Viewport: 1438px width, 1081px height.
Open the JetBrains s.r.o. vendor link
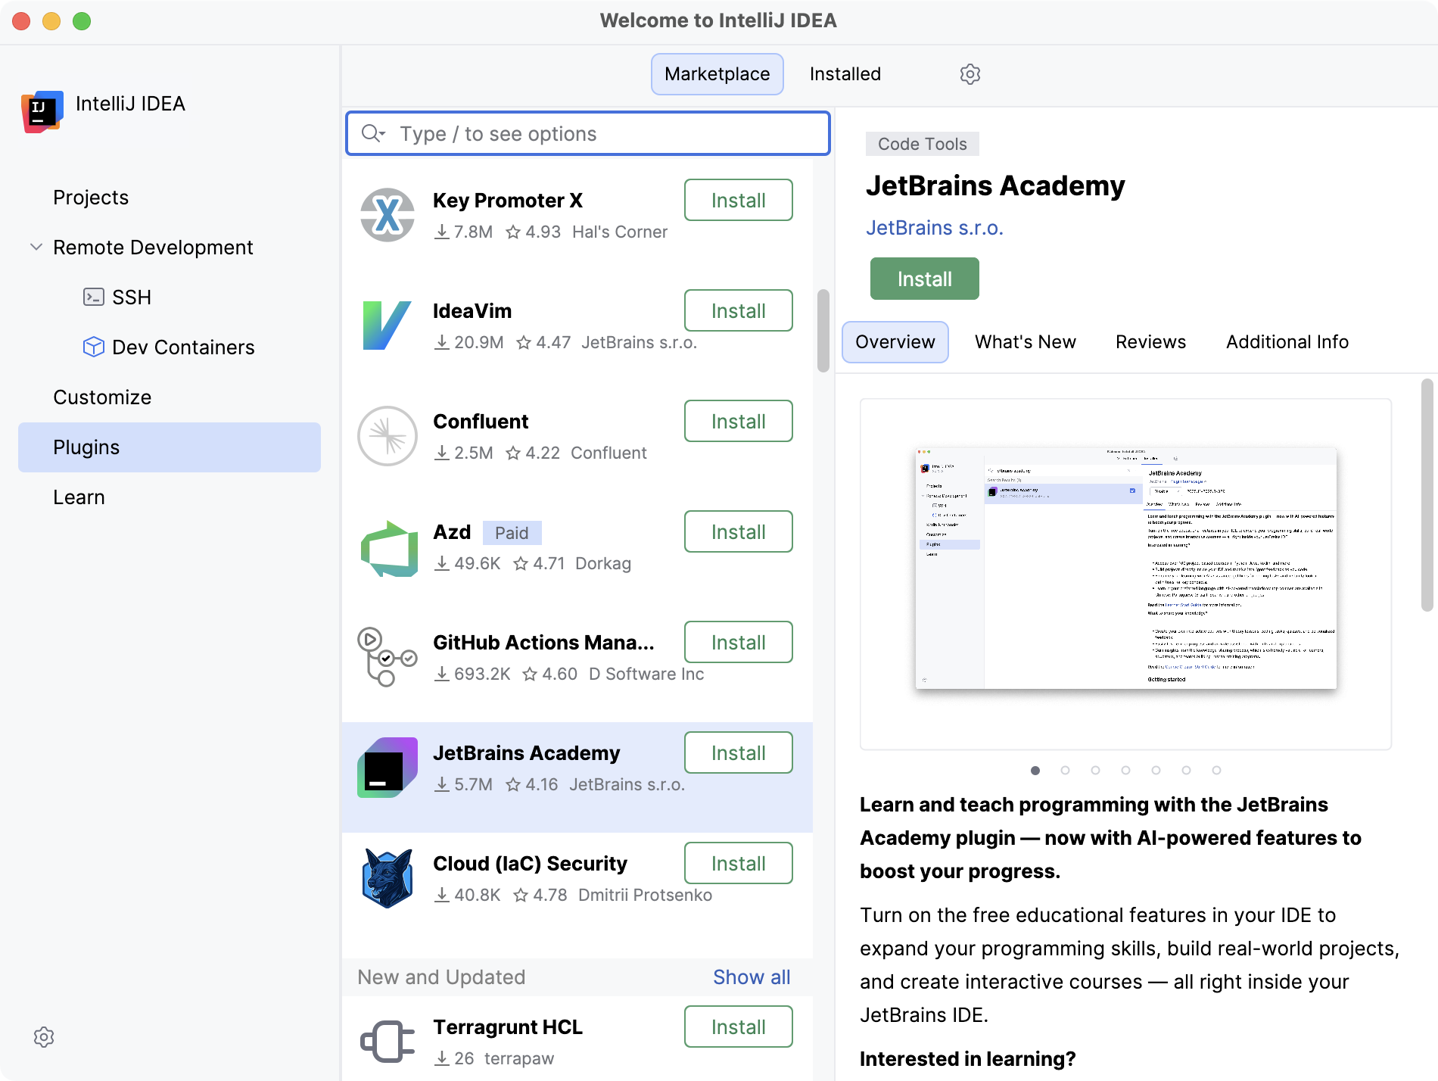934,228
